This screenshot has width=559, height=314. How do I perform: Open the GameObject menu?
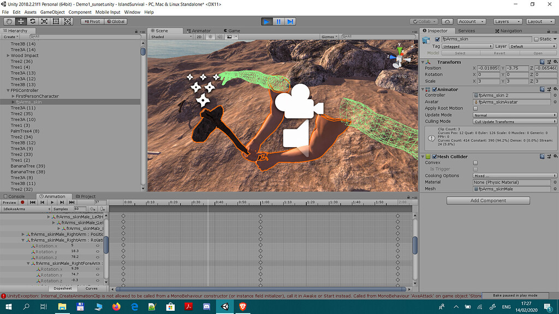point(52,12)
